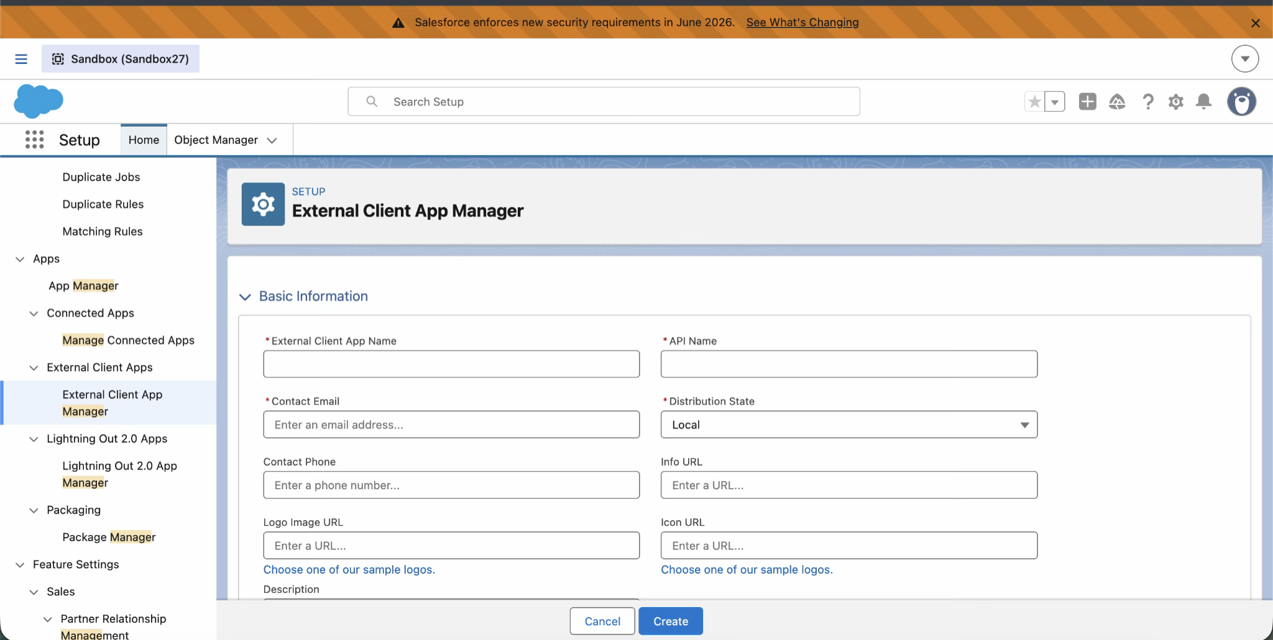Open Manage Connected Apps
The width and height of the screenshot is (1273, 640).
(x=128, y=340)
